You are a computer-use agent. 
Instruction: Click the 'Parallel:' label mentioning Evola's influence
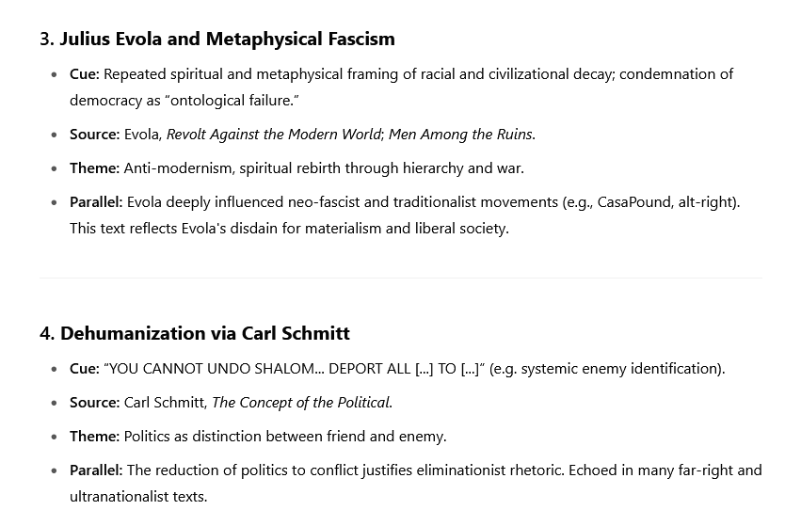point(96,202)
